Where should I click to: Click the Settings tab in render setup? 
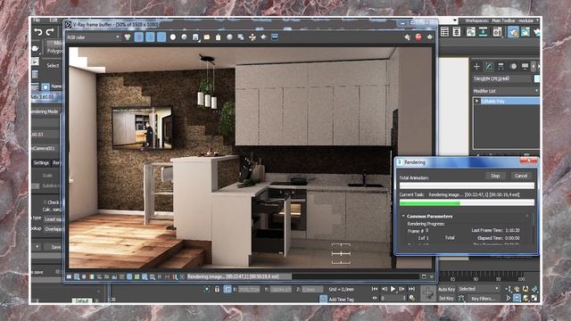click(41, 163)
